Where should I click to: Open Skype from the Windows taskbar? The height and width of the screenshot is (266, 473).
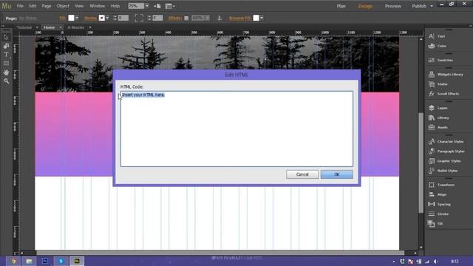61,261
